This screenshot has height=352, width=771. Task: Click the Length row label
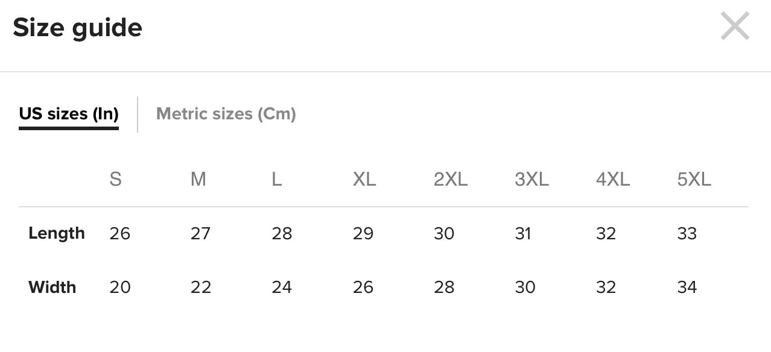(x=57, y=233)
